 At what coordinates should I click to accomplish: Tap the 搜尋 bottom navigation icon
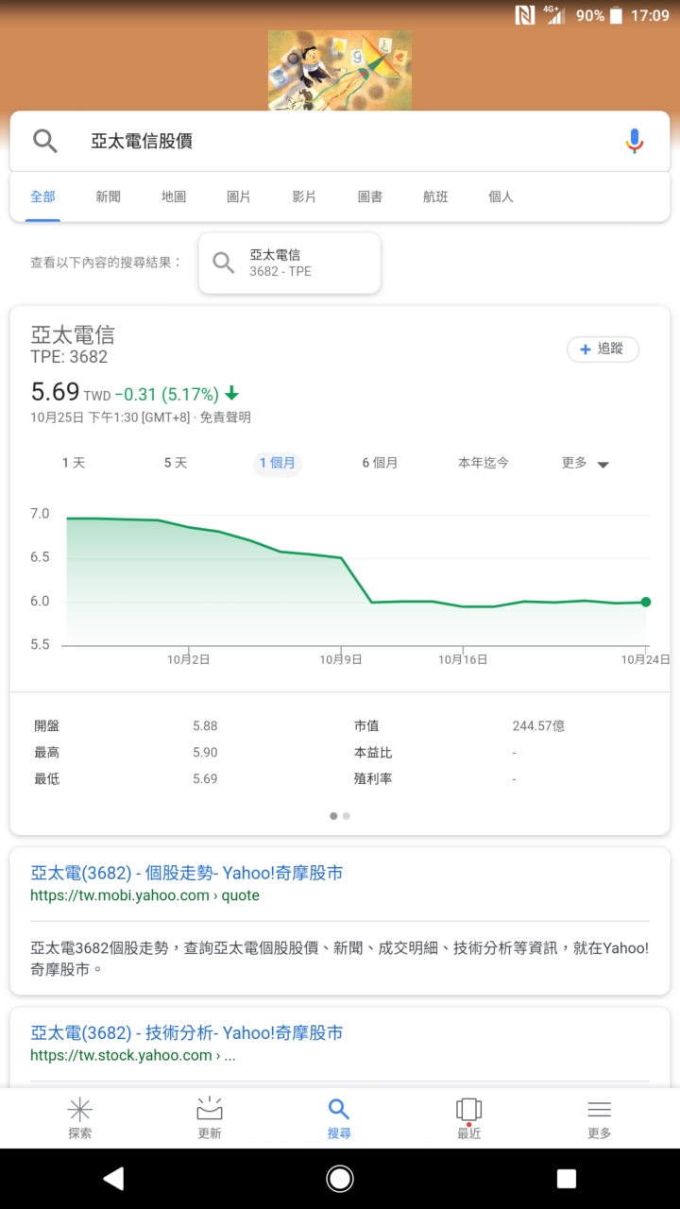pos(339,1118)
